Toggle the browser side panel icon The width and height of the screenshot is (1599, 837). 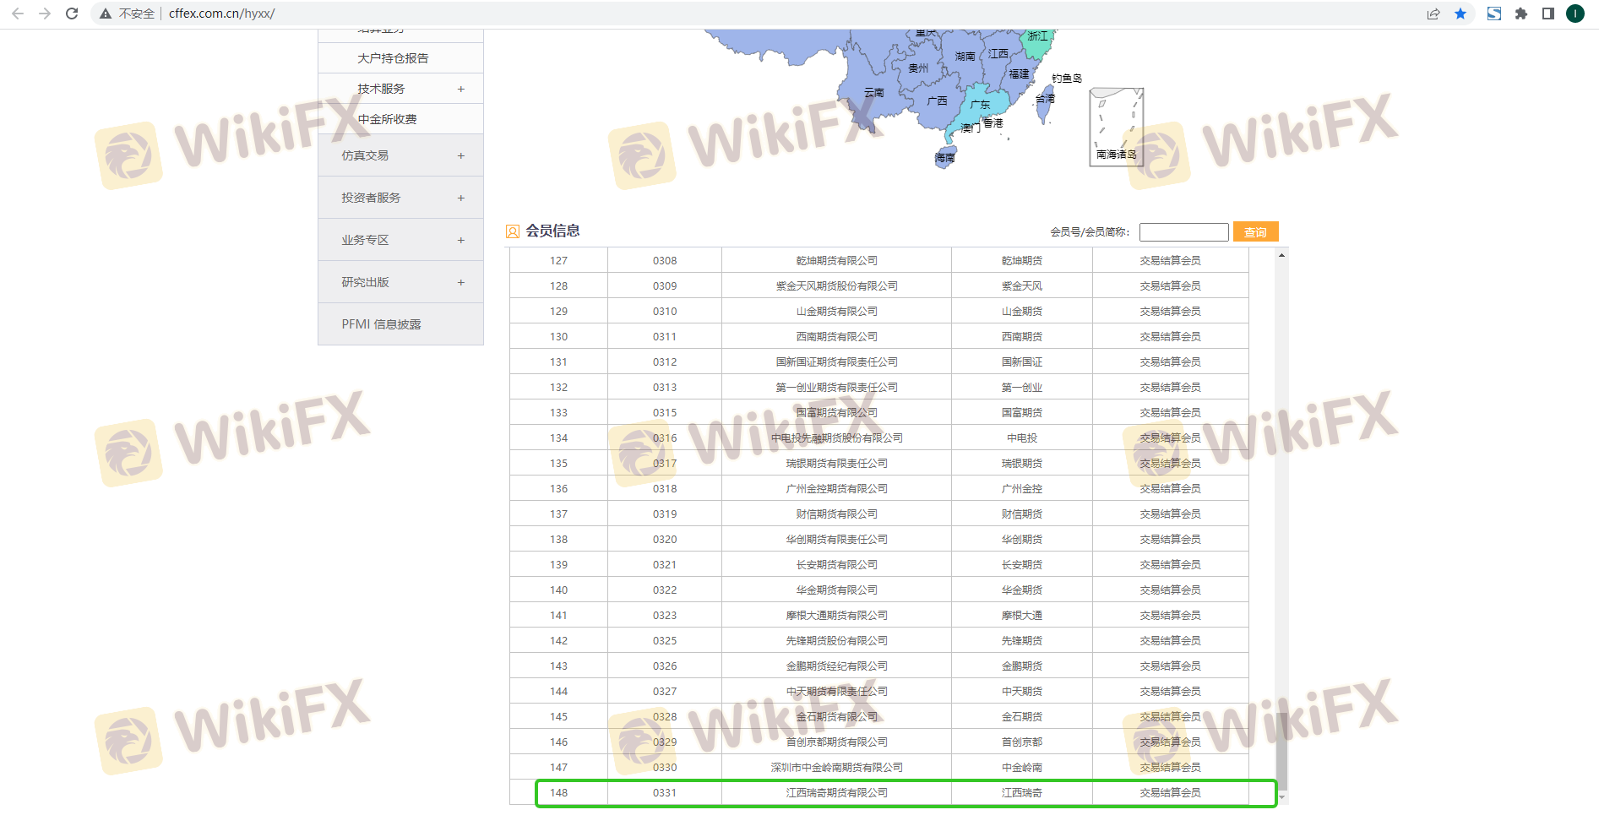[1547, 14]
